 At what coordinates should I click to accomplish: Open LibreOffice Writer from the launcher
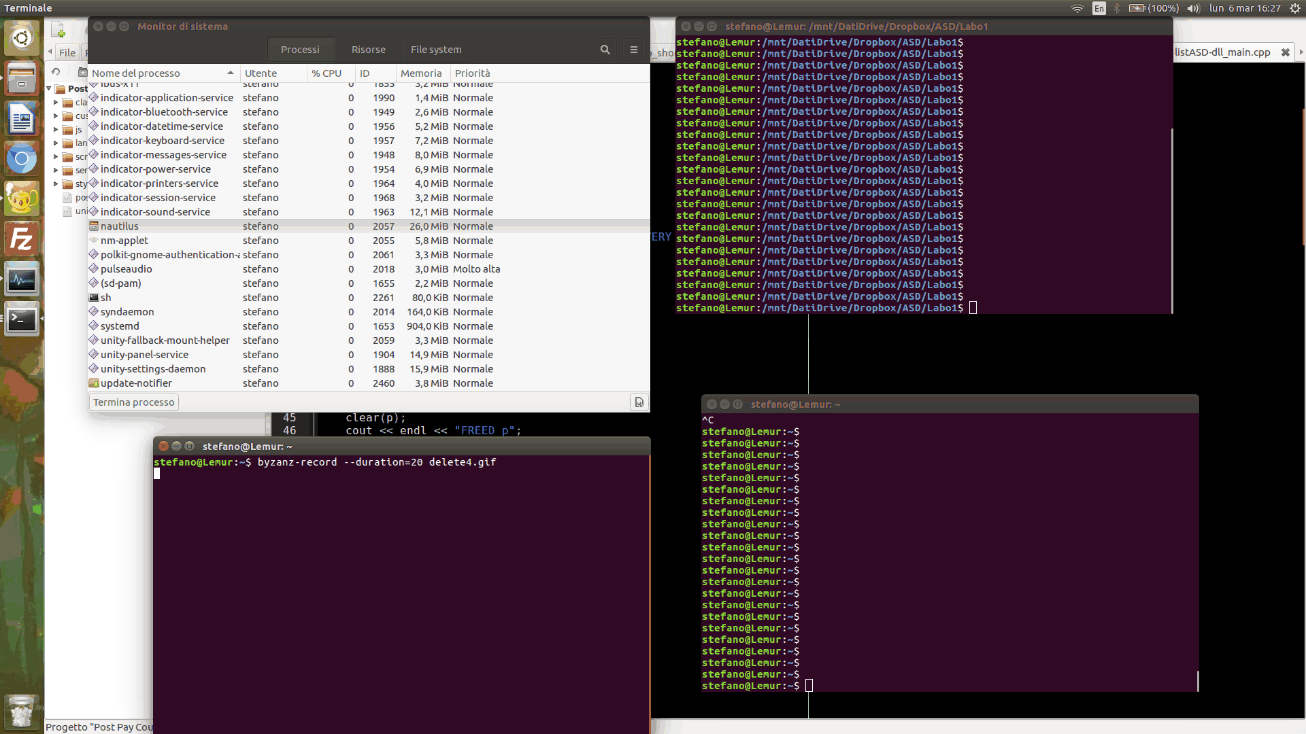[x=22, y=118]
